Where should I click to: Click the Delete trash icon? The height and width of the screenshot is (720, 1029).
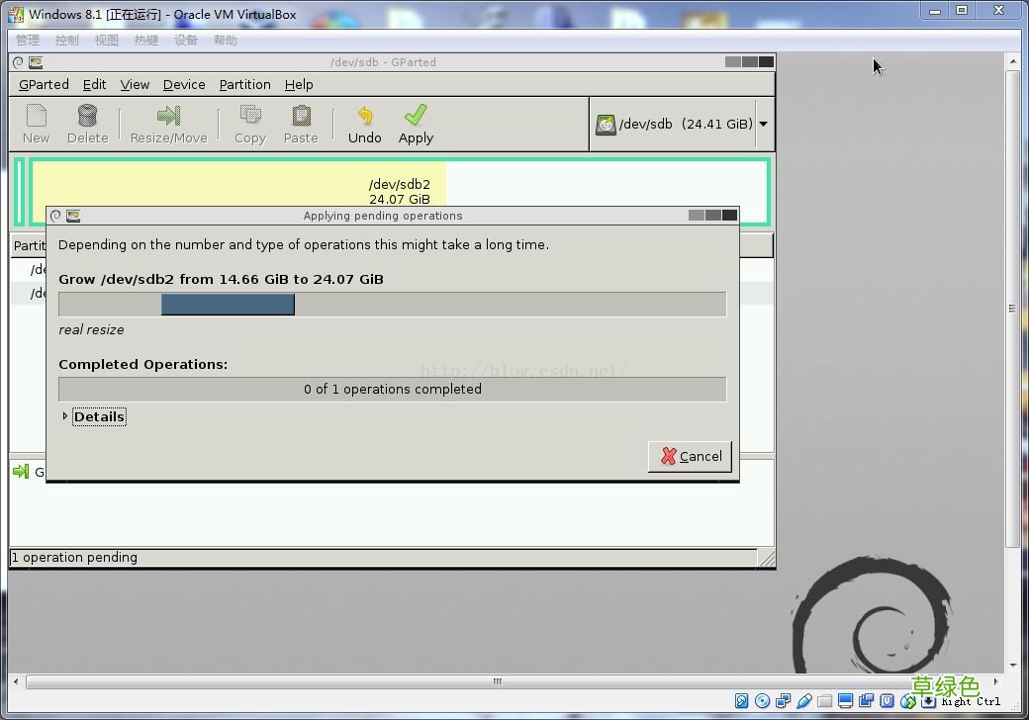click(87, 116)
